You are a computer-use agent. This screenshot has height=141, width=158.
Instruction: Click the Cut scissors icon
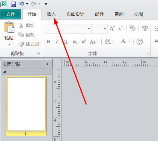point(21,25)
